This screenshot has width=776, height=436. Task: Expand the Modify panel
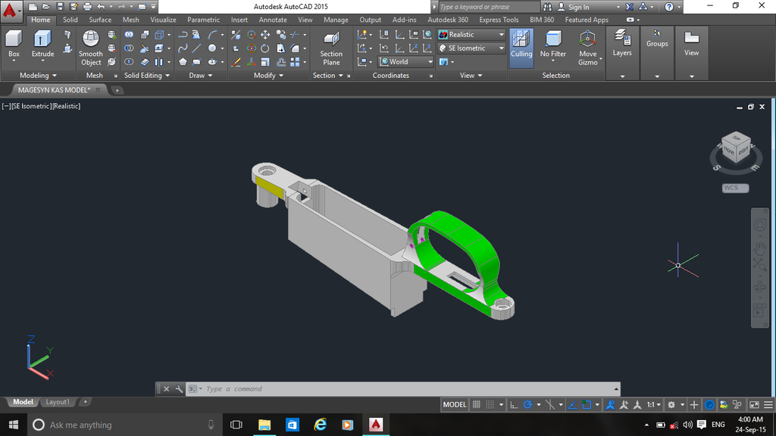point(268,76)
